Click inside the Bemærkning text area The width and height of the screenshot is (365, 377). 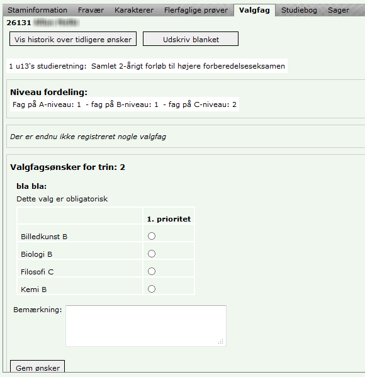[146, 326]
